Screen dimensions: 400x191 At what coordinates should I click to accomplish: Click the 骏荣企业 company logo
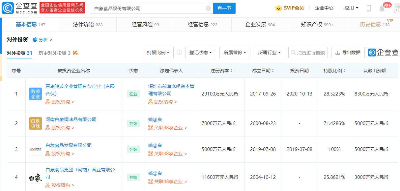point(35,94)
